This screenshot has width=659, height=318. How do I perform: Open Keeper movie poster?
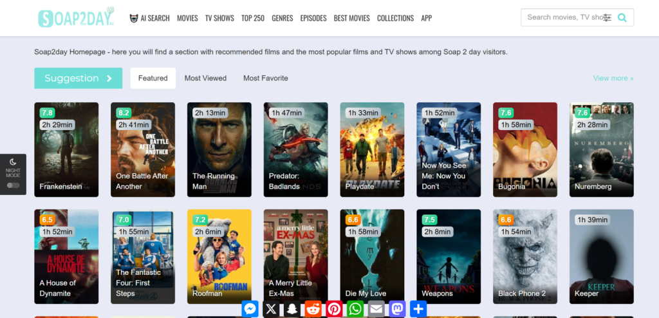tap(602, 257)
